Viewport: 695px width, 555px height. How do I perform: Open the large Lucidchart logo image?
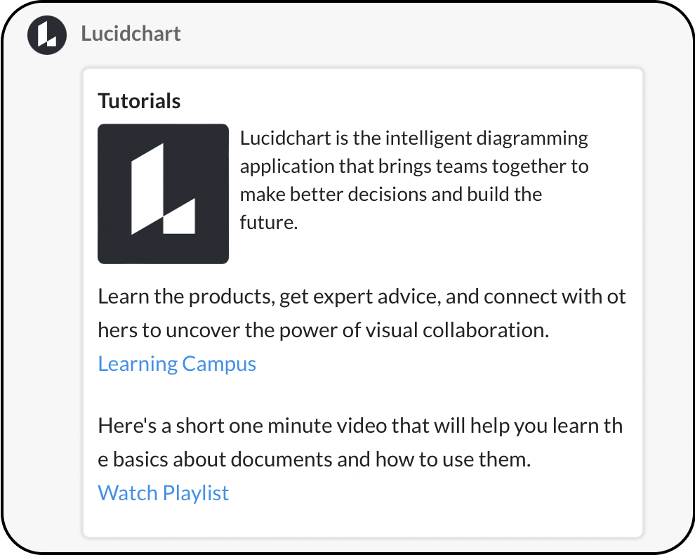point(163,194)
